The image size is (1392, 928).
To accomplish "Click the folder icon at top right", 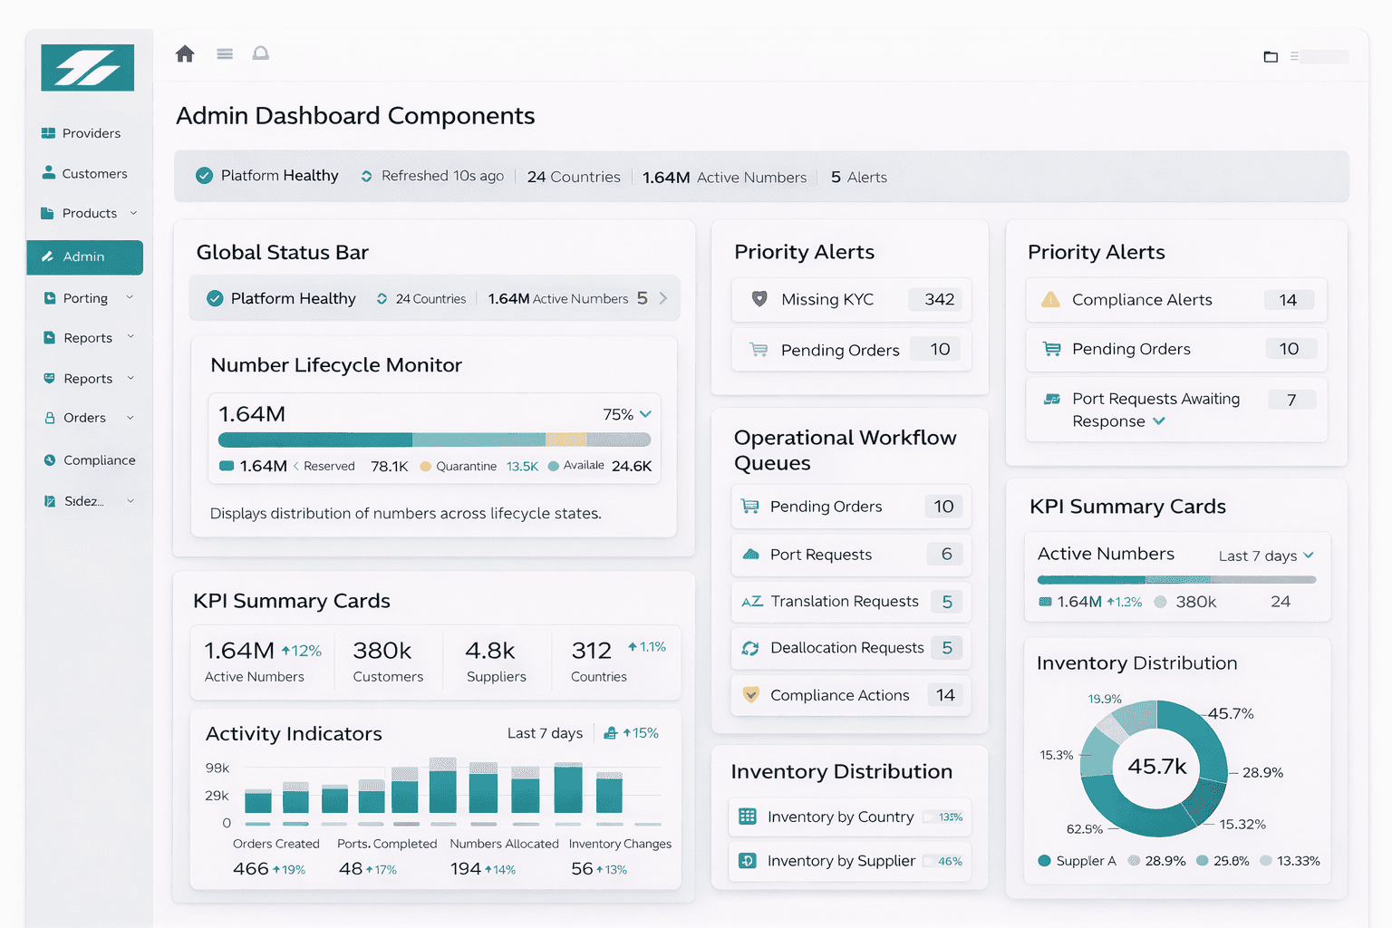I will (x=1271, y=56).
